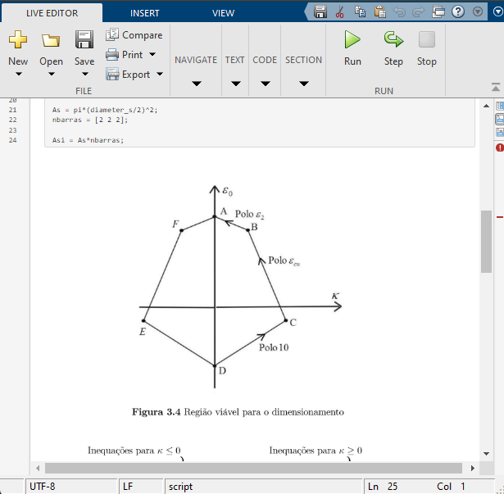The image size is (504, 494).
Task: Click the vertical scroll down arrow
Action: pos(486,454)
